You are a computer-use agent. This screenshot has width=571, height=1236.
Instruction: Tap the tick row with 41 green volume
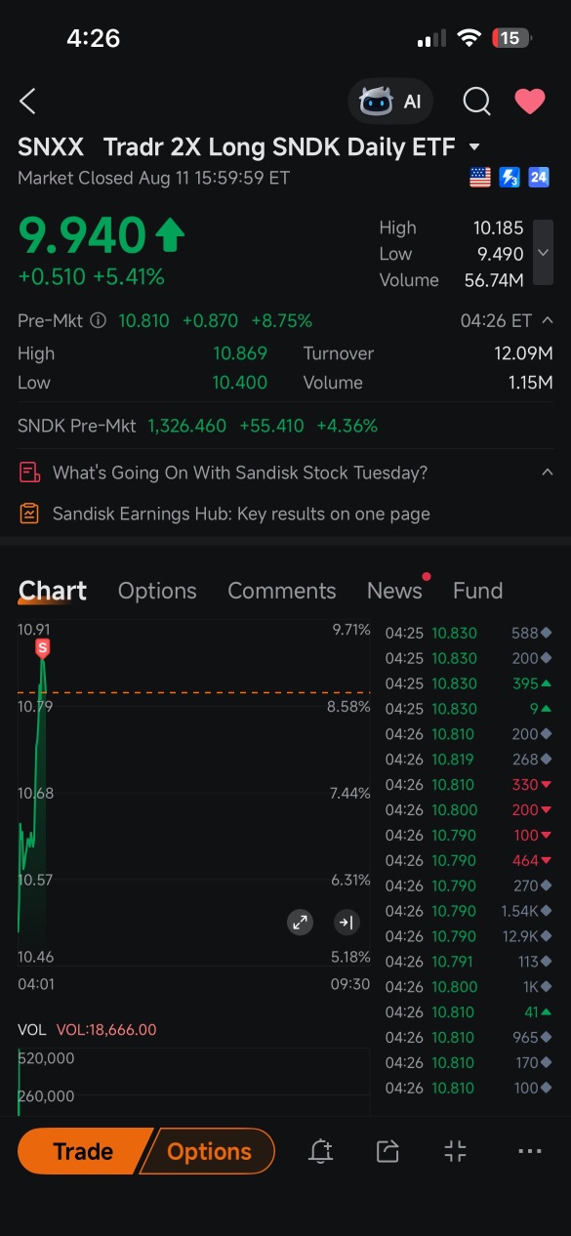469,1012
